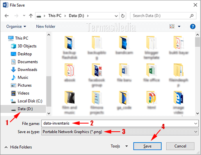Screen dimensions: 201x155
Task: Open Documents in the sidebar
Action: point(24,62)
